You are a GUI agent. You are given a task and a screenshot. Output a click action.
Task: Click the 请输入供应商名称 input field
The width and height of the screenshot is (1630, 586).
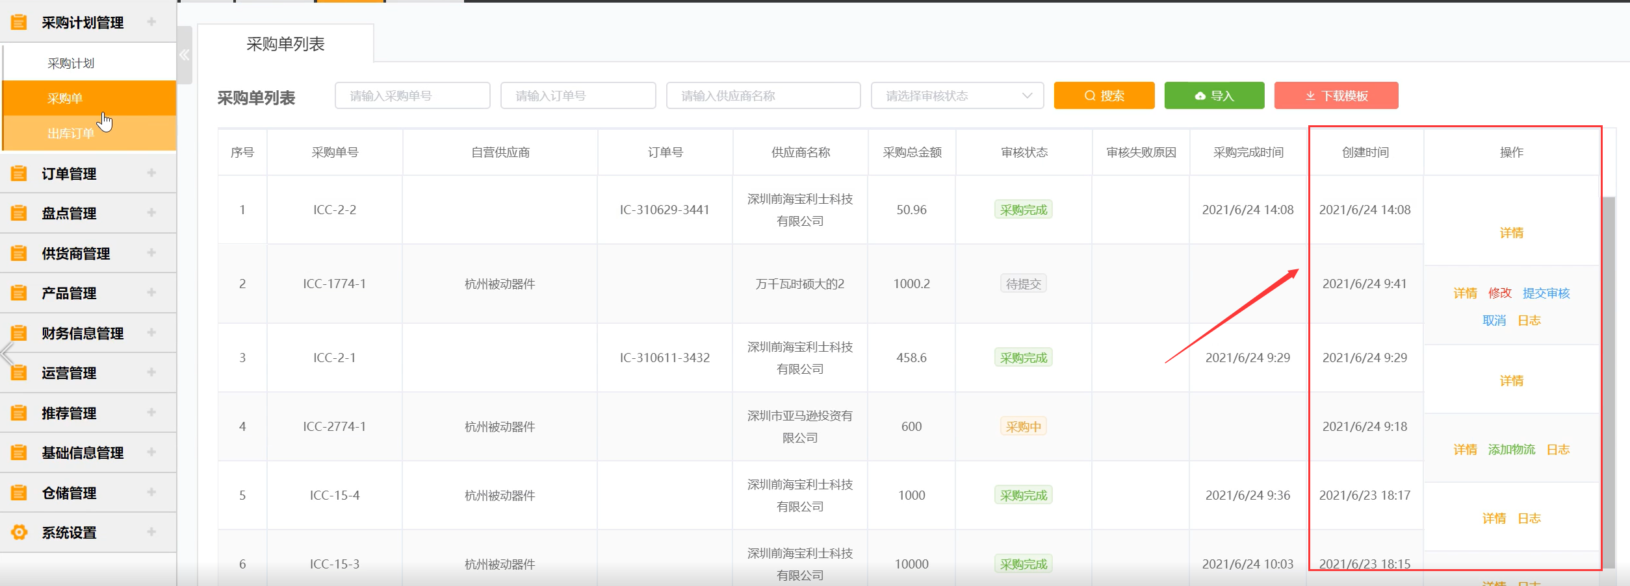(764, 95)
